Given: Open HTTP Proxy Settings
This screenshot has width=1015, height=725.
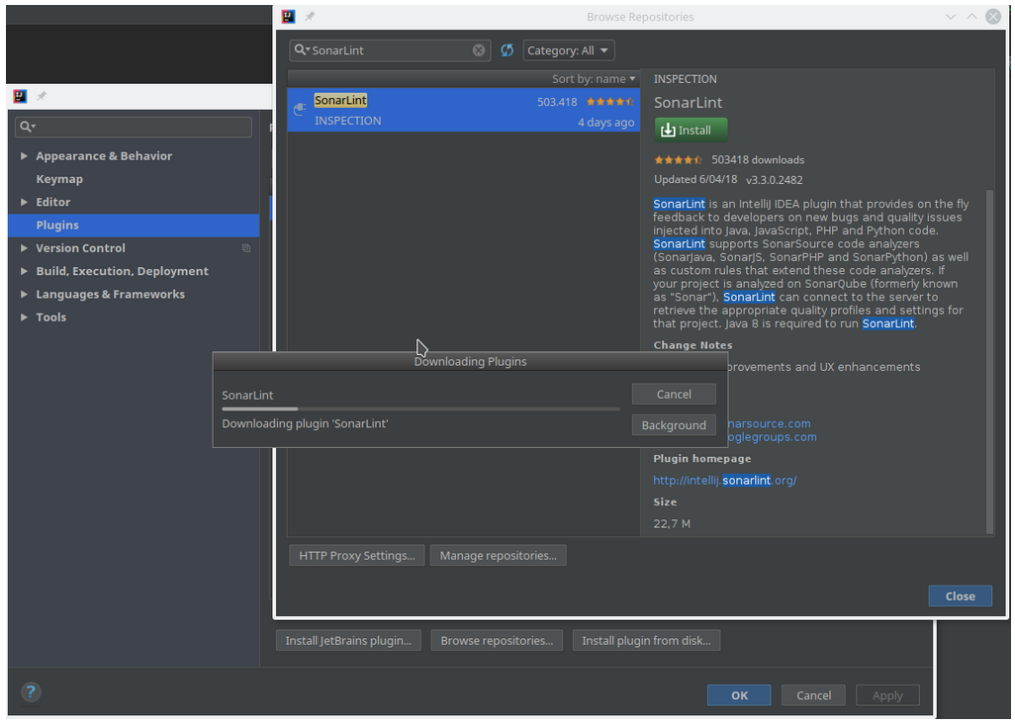Looking at the screenshot, I should (x=357, y=556).
